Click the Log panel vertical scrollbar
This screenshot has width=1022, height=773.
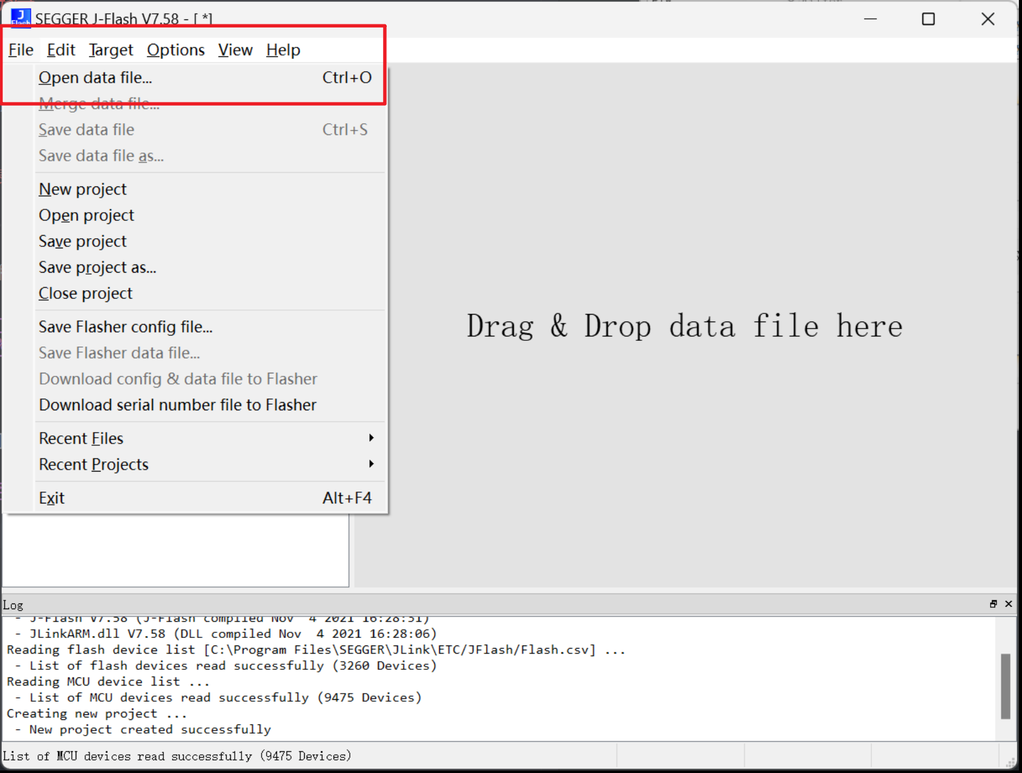(1005, 685)
